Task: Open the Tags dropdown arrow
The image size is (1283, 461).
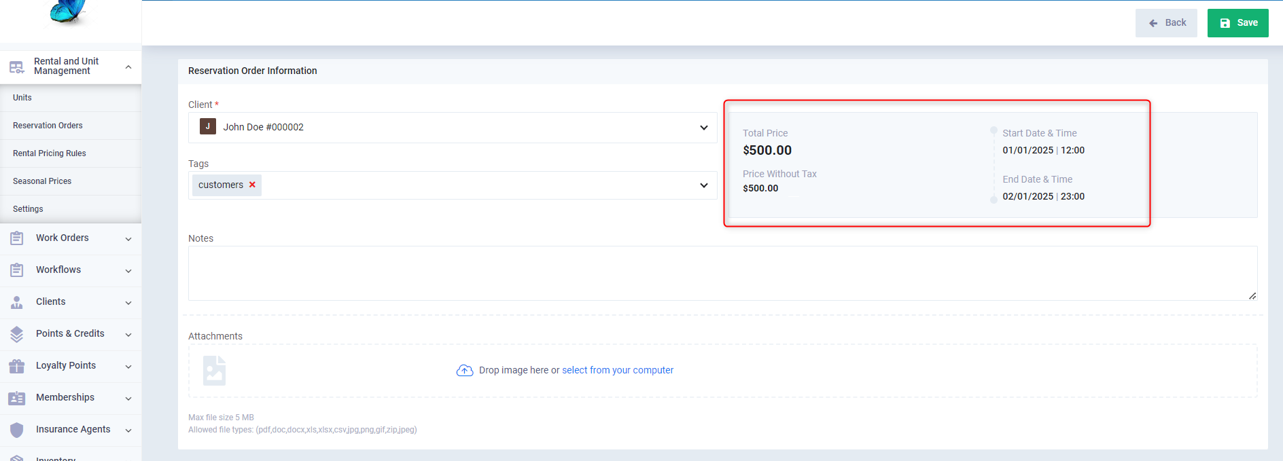Action: (x=704, y=185)
